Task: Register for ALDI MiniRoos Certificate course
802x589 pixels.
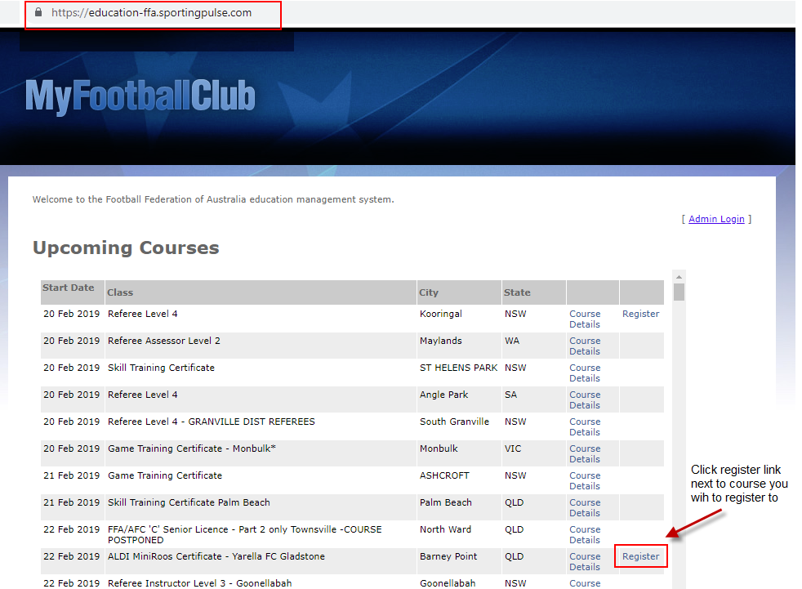Action: (x=640, y=556)
